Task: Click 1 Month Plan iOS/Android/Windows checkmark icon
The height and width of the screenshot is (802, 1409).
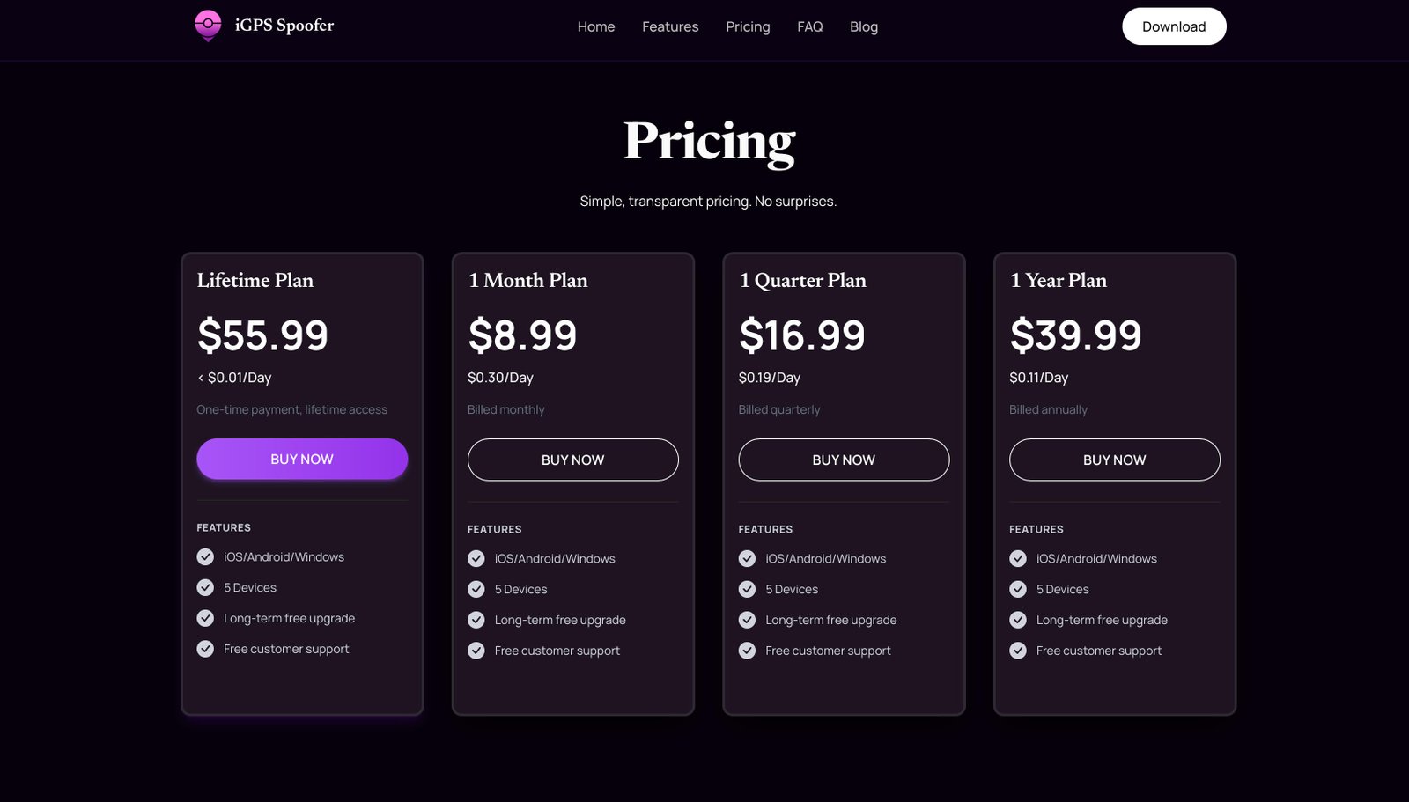Action: (x=476, y=559)
